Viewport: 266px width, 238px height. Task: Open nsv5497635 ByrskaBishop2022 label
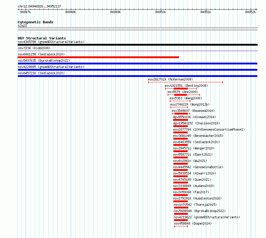[x=44, y=61]
